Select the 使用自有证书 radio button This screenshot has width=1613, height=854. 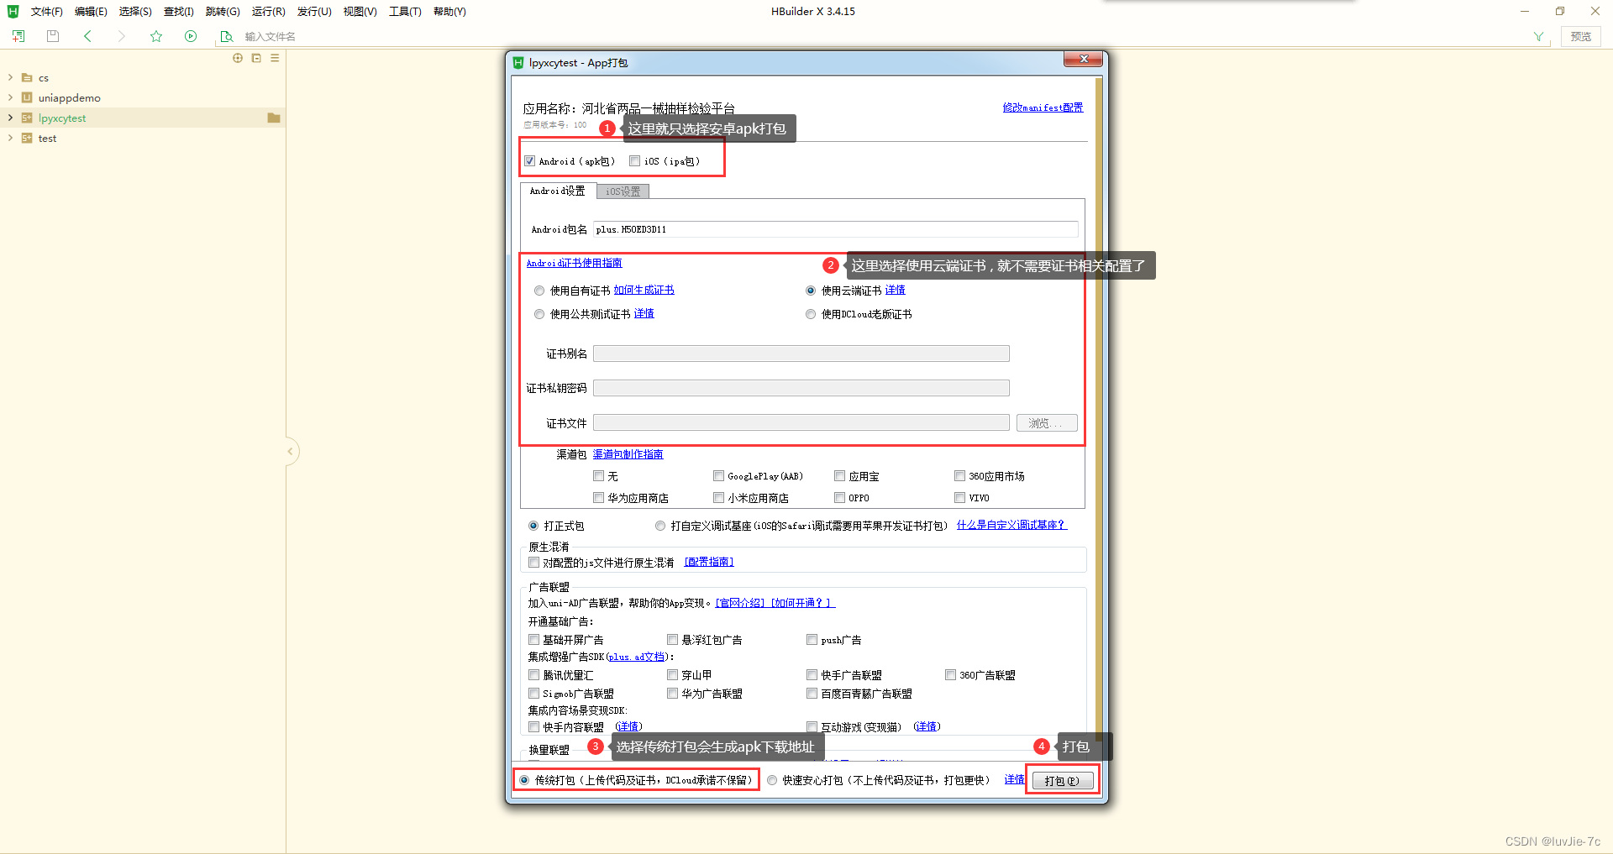point(539,290)
